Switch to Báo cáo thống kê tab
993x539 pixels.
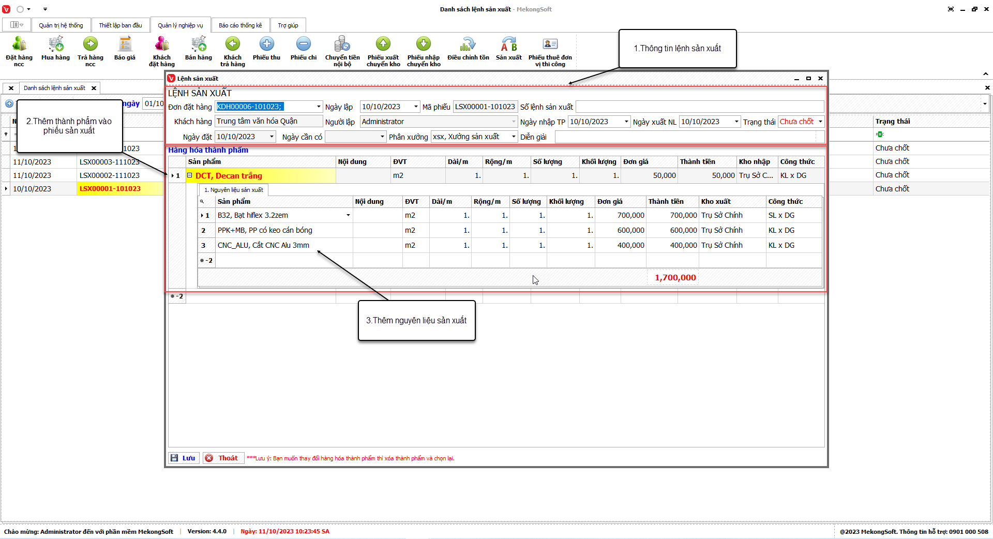click(x=240, y=25)
